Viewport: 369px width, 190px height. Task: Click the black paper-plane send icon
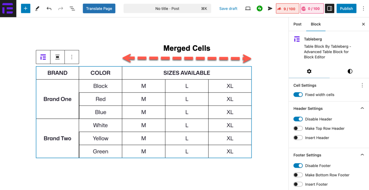click(x=270, y=9)
